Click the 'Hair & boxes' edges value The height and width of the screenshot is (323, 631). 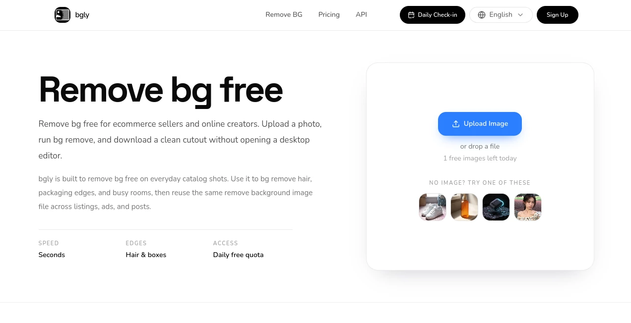(x=146, y=255)
